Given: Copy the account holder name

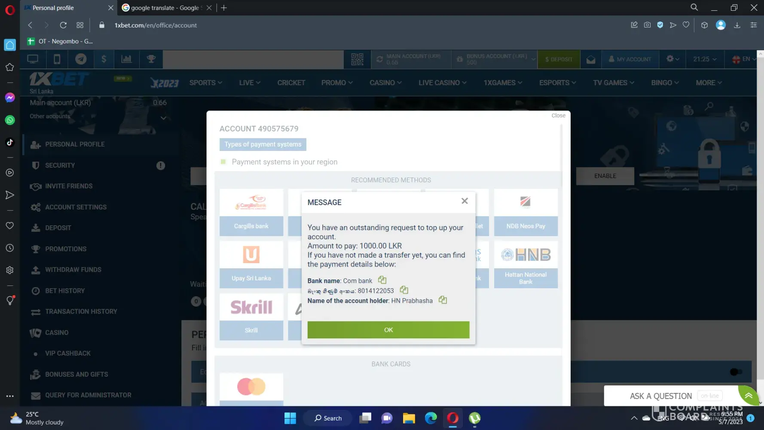Looking at the screenshot, I should point(443,300).
